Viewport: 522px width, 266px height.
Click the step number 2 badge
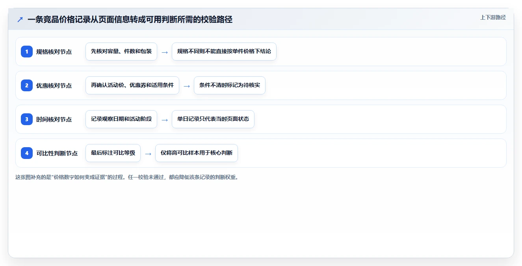pyautogui.click(x=27, y=85)
